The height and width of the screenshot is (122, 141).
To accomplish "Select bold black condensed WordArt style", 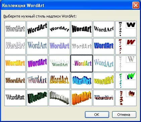I will click(82, 29).
